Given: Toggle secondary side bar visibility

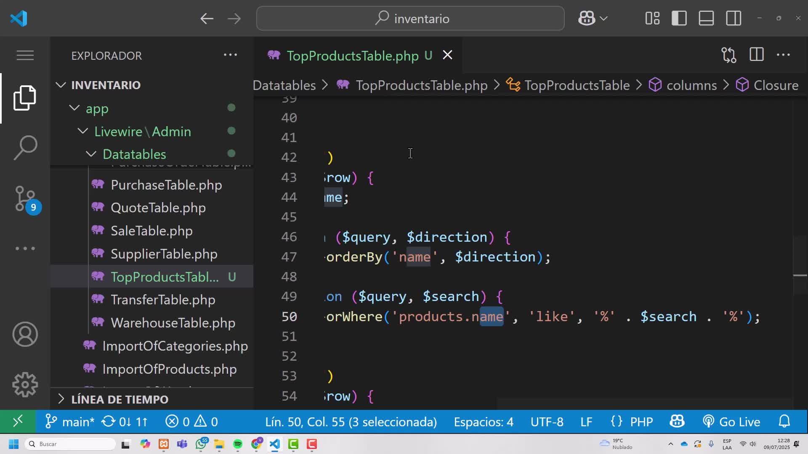Looking at the screenshot, I should pyautogui.click(x=734, y=18).
